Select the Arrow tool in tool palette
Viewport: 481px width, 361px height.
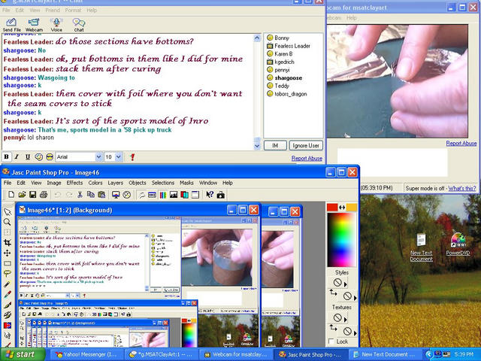coord(7,212)
